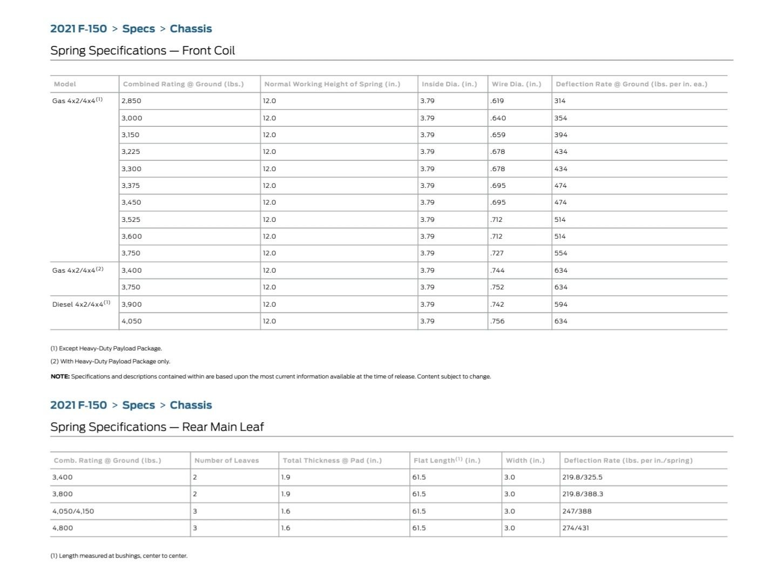This screenshot has height=583, width=777.
Task: Click the Combined Rating @ Ground column header
Action: coord(183,84)
